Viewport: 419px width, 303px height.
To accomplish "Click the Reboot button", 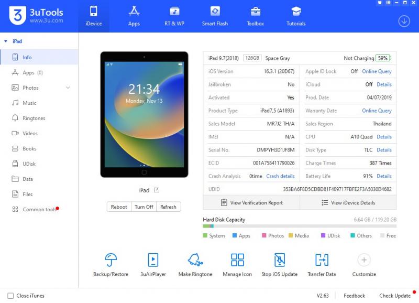I will (119, 207).
